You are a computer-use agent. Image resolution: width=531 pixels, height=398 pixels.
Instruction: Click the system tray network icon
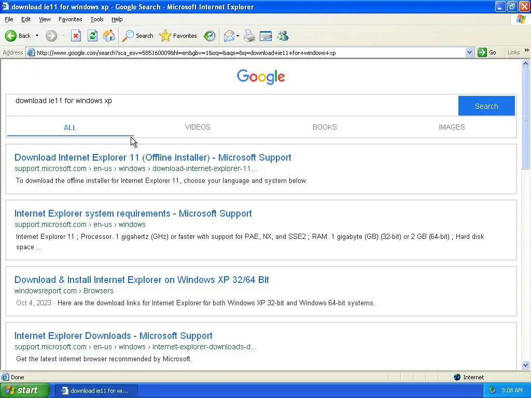(x=493, y=391)
